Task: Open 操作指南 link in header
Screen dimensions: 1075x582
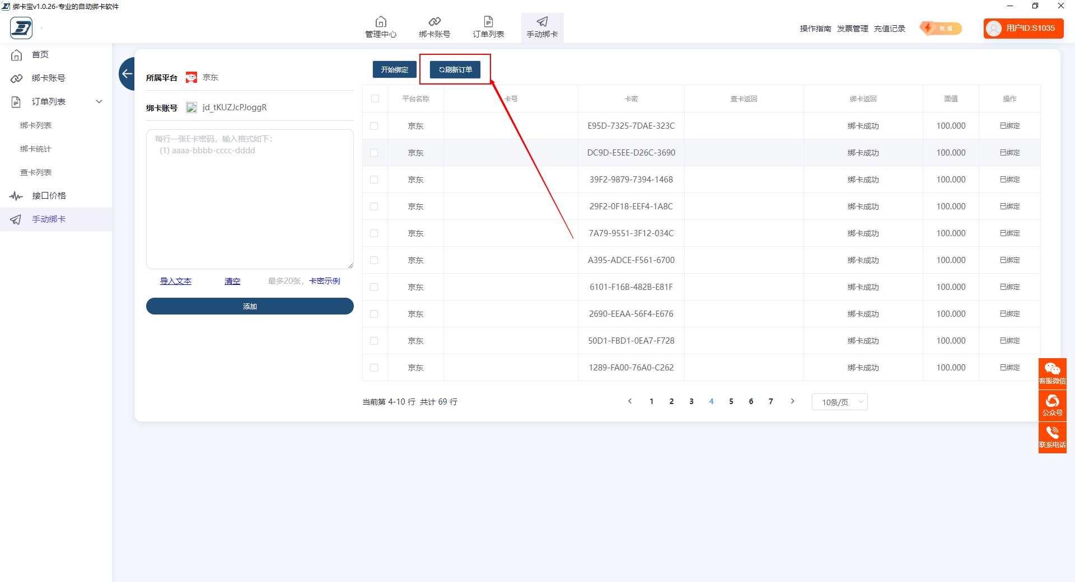Action: coord(815,29)
